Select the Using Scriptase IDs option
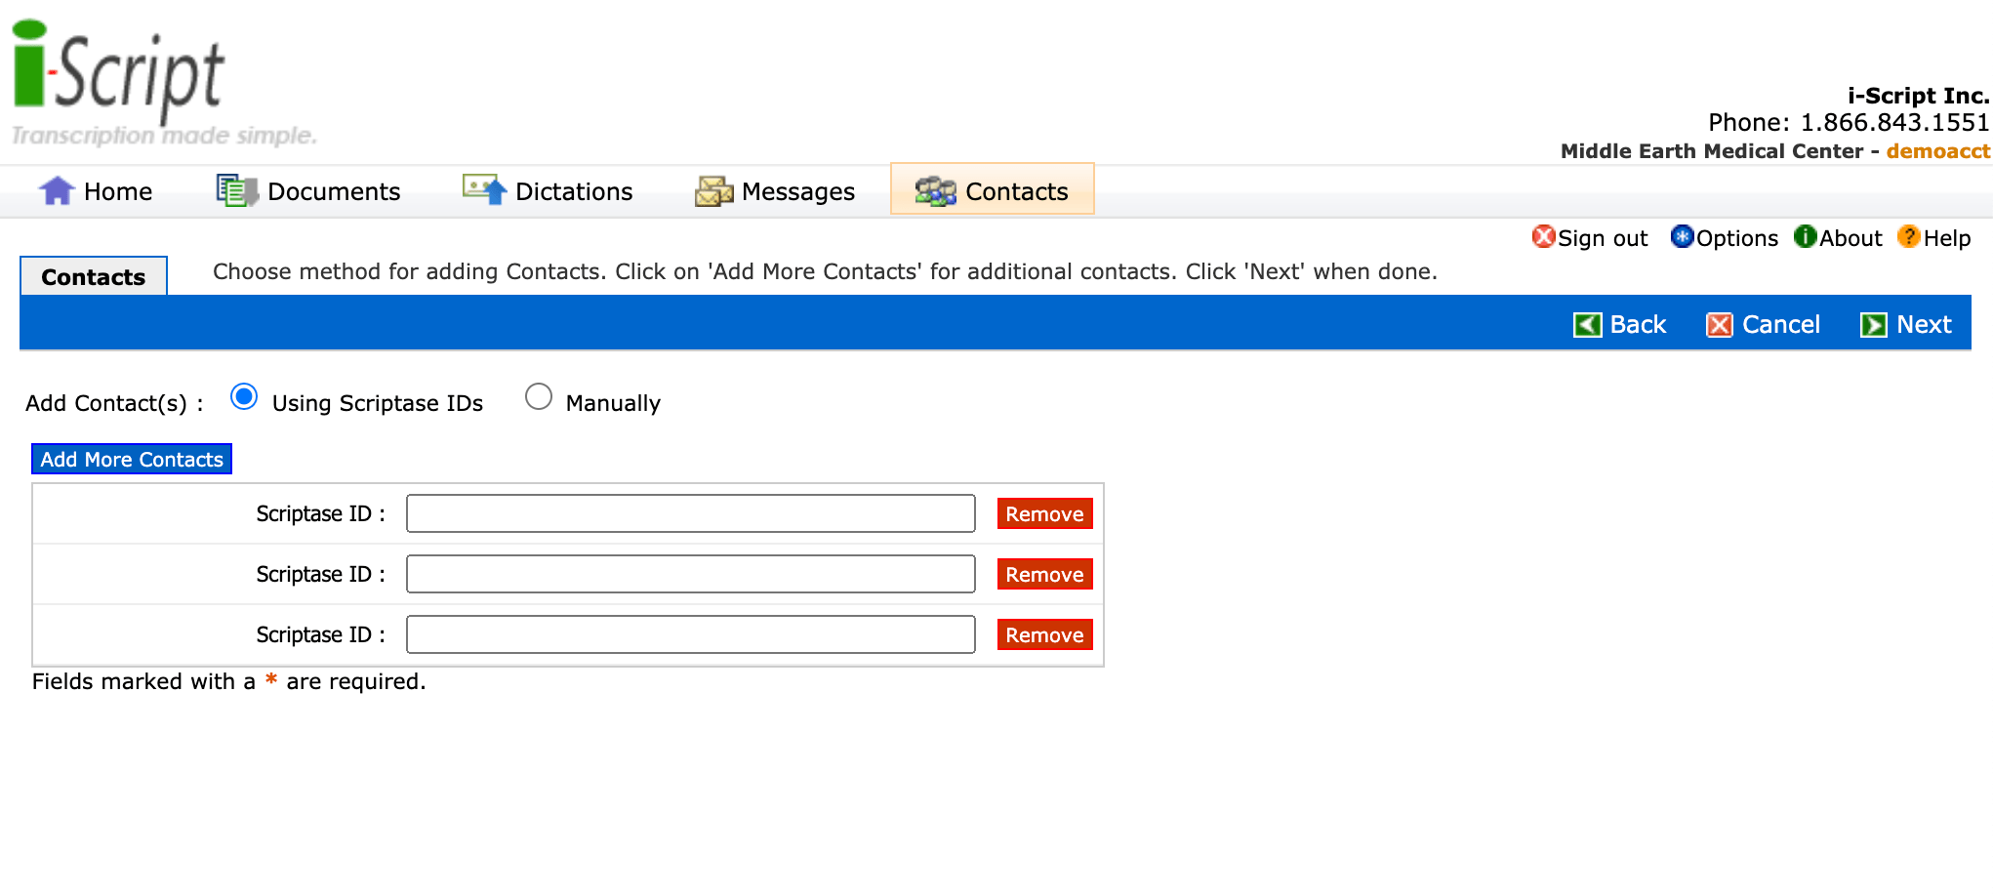Viewport: 1993px width, 896px height. click(x=244, y=397)
